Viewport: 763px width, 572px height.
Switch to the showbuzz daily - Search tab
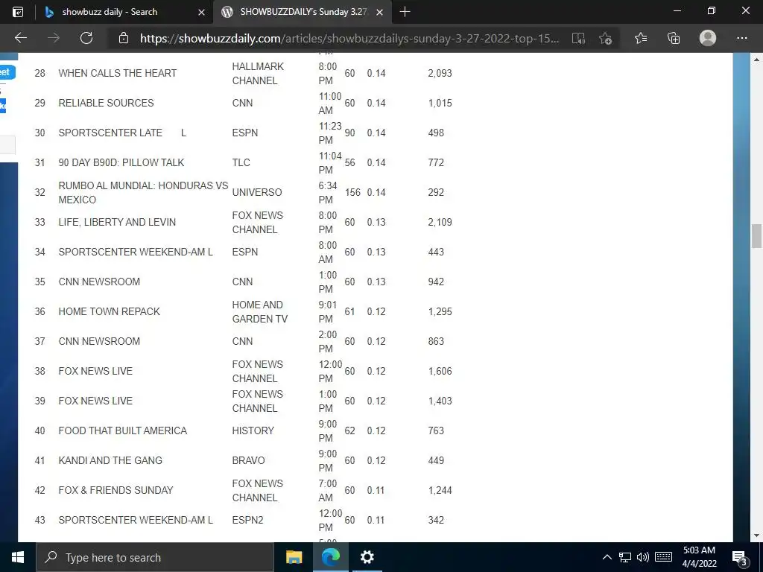(x=124, y=12)
